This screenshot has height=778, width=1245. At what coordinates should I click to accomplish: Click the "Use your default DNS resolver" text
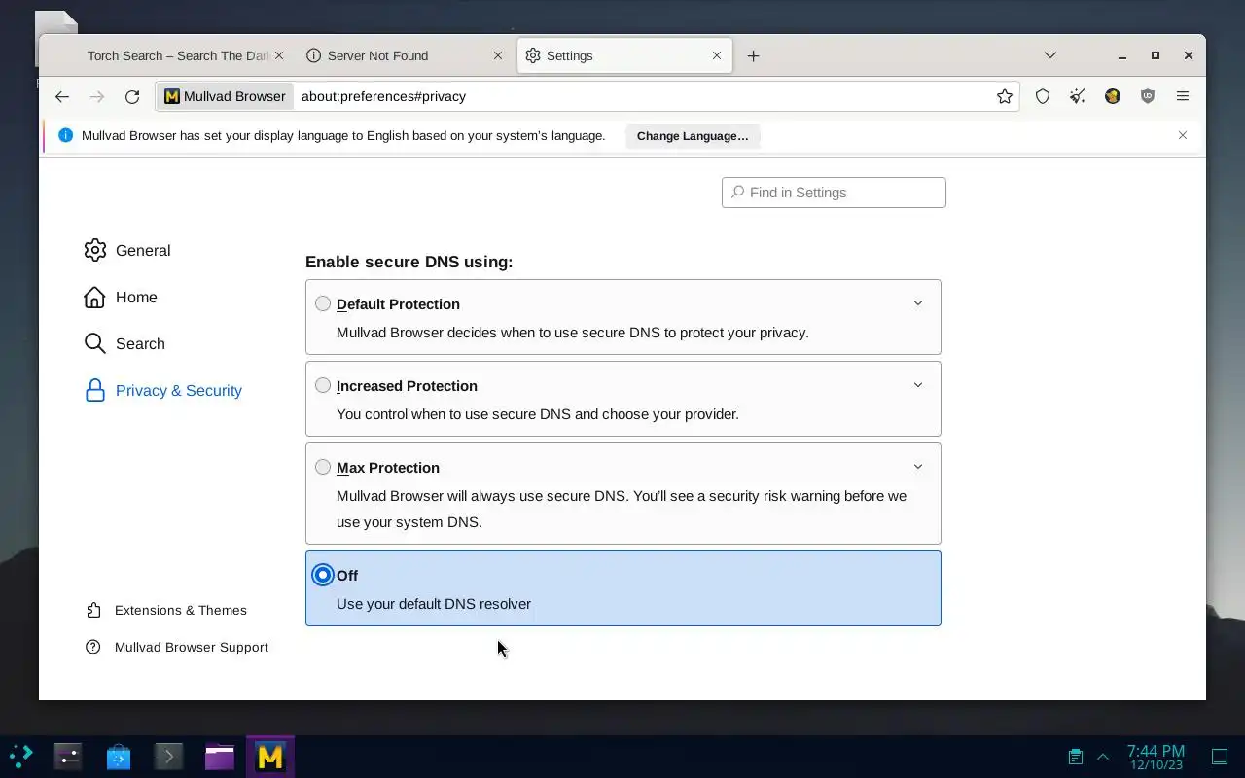pyautogui.click(x=434, y=604)
